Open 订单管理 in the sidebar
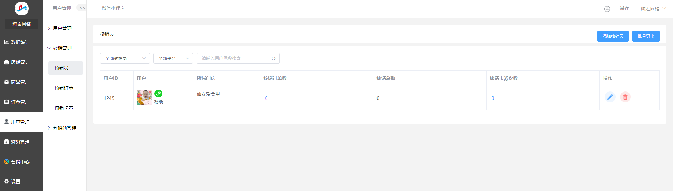Screen dimensions: 673x191 click(x=22, y=102)
